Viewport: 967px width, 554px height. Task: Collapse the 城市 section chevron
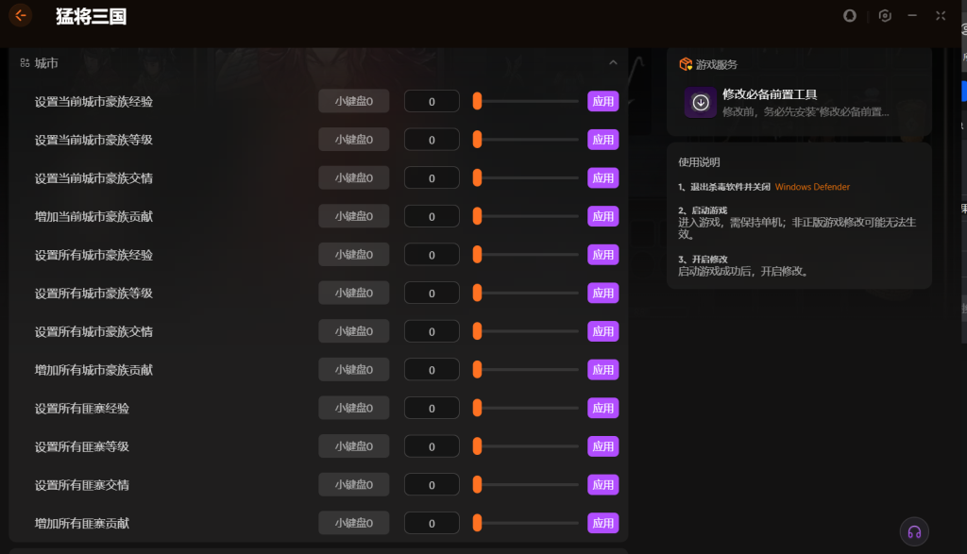coord(613,63)
